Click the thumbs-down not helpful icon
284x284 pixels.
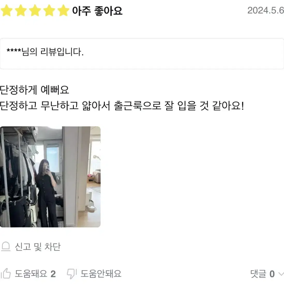coord(72,274)
